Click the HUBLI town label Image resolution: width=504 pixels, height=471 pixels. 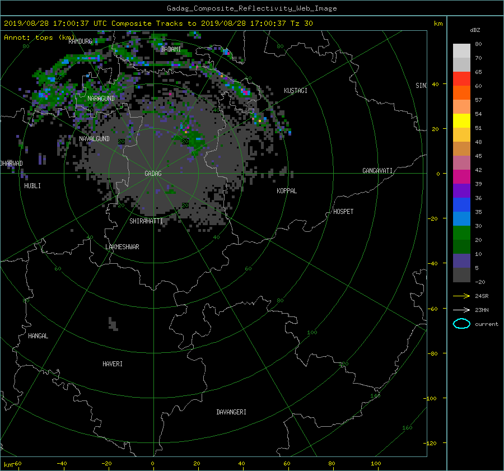(32, 186)
